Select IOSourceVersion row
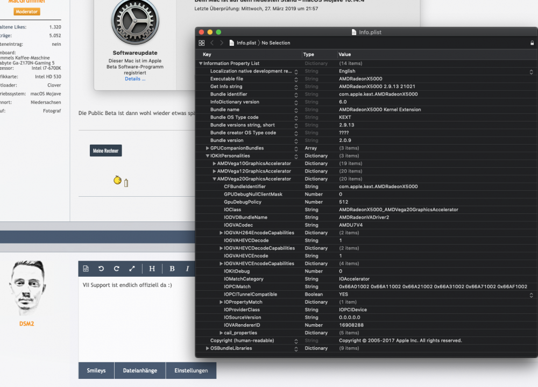The image size is (538, 387). point(366,318)
